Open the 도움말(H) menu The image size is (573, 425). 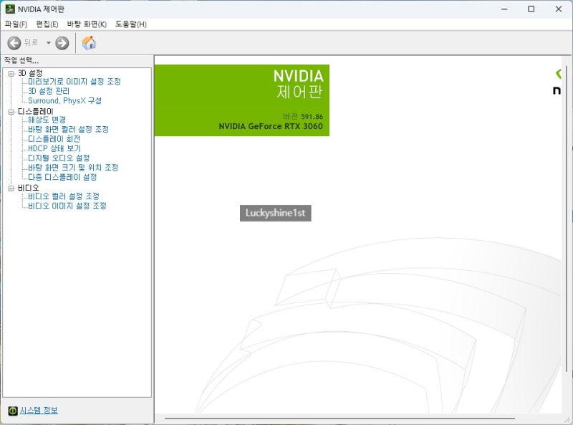coord(131,24)
